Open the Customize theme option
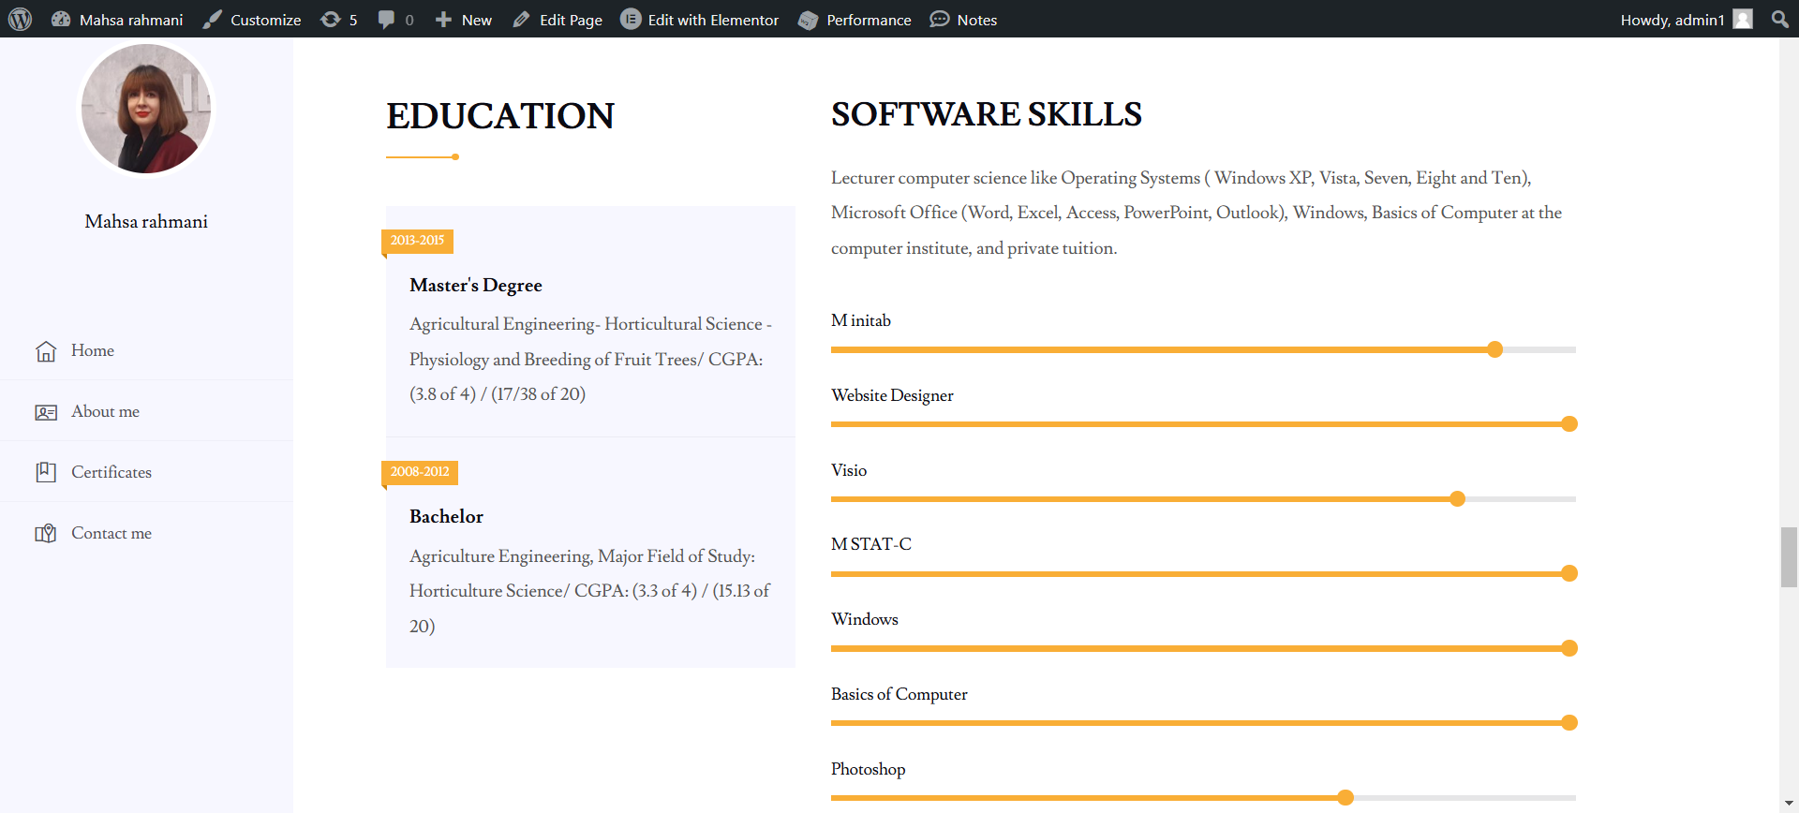 pos(252,20)
